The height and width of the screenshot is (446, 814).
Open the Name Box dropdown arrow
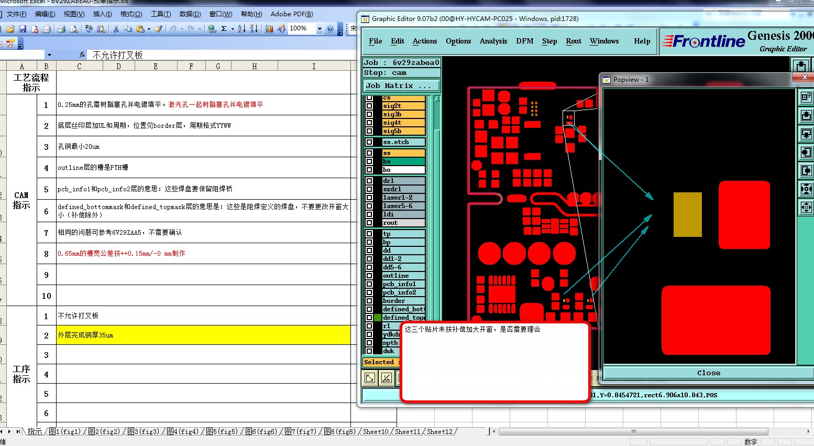[49, 55]
